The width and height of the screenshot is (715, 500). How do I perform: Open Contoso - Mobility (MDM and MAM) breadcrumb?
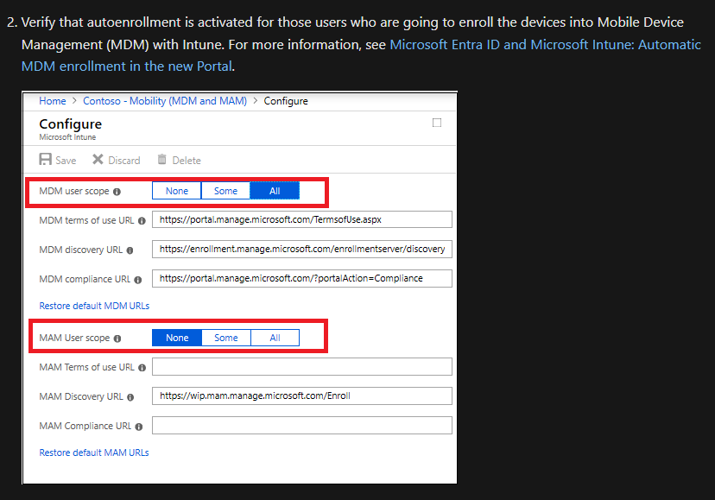coord(165,101)
